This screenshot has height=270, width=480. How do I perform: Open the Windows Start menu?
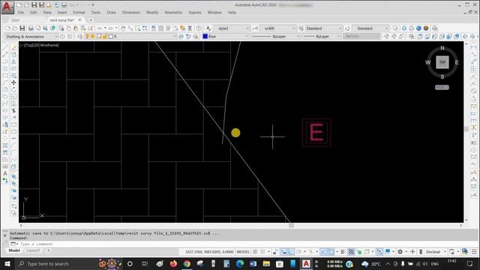[7, 263]
